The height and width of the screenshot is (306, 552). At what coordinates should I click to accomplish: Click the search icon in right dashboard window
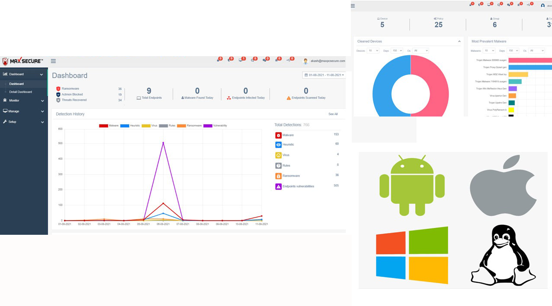[x=499, y=5]
